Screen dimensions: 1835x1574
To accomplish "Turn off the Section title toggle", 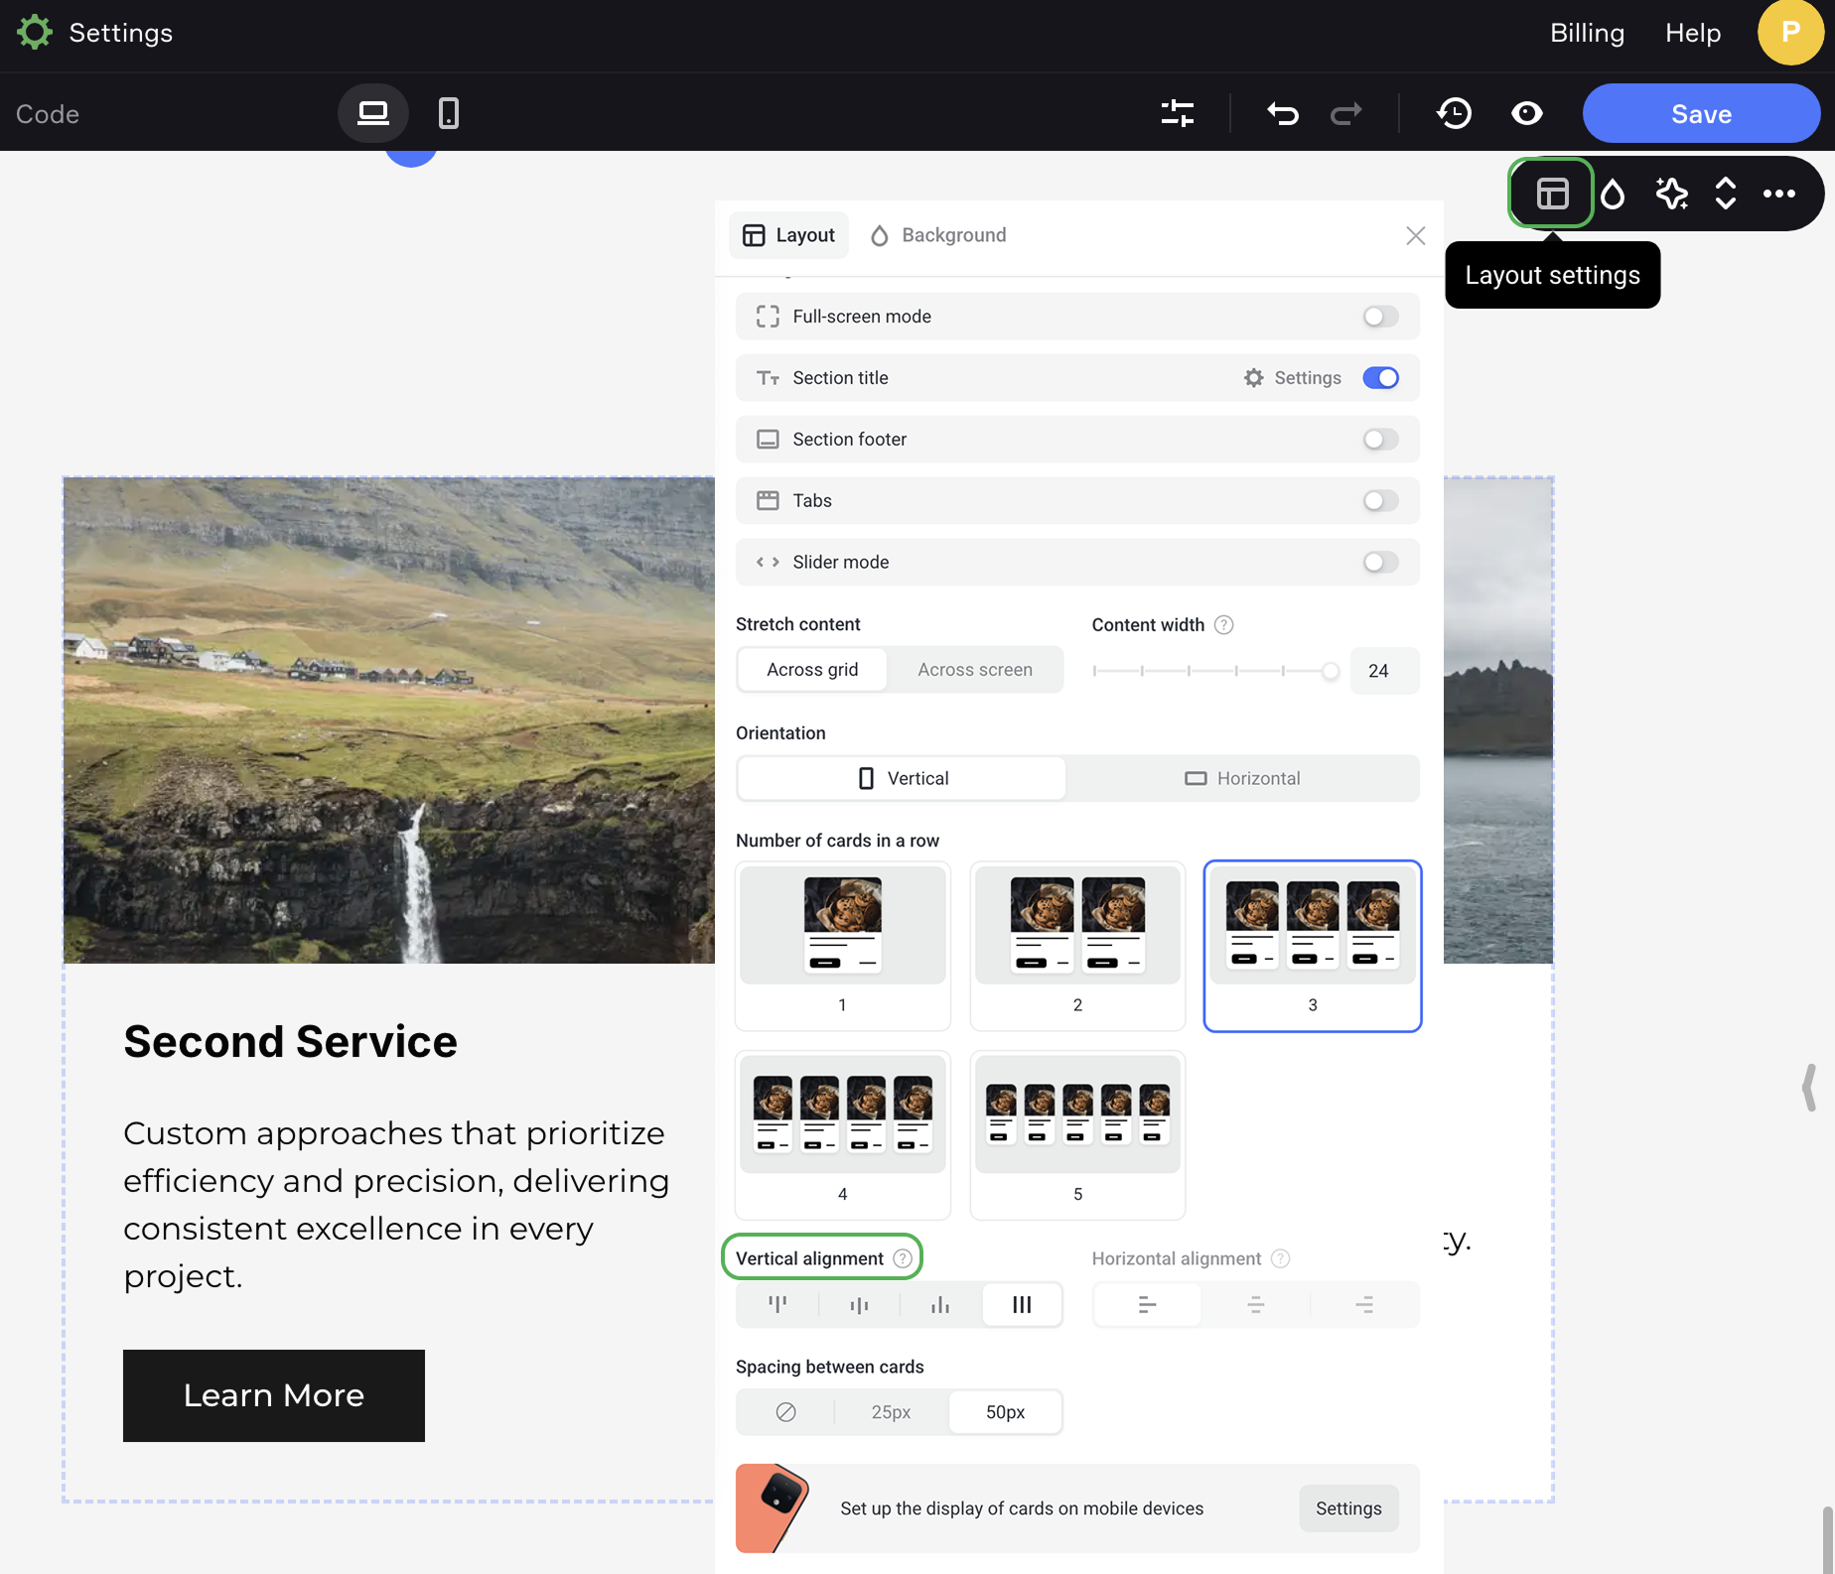I will coord(1380,378).
